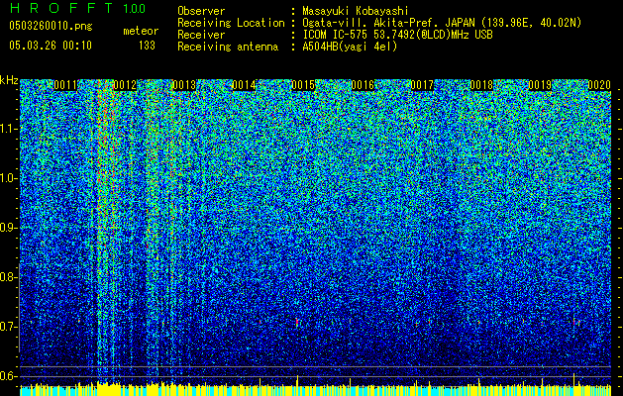Click the file name 0503260010.png
This screenshot has height=396, width=623.
(51, 26)
